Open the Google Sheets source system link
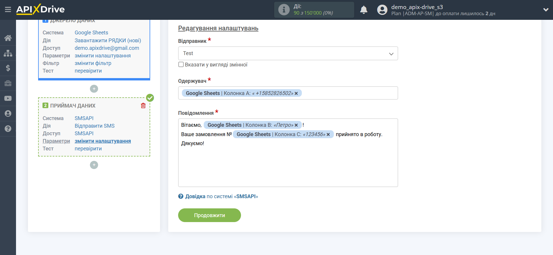Image resolution: width=553 pixels, height=255 pixels. click(x=91, y=33)
